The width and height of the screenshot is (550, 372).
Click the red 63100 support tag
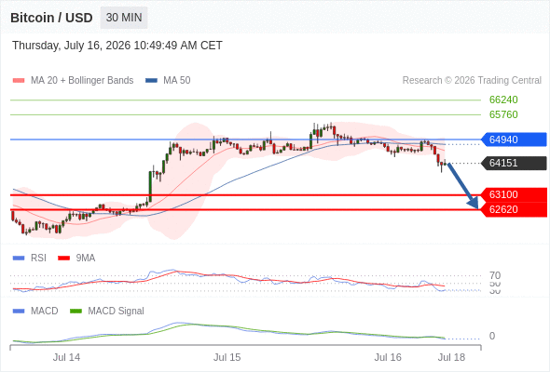[x=514, y=194]
